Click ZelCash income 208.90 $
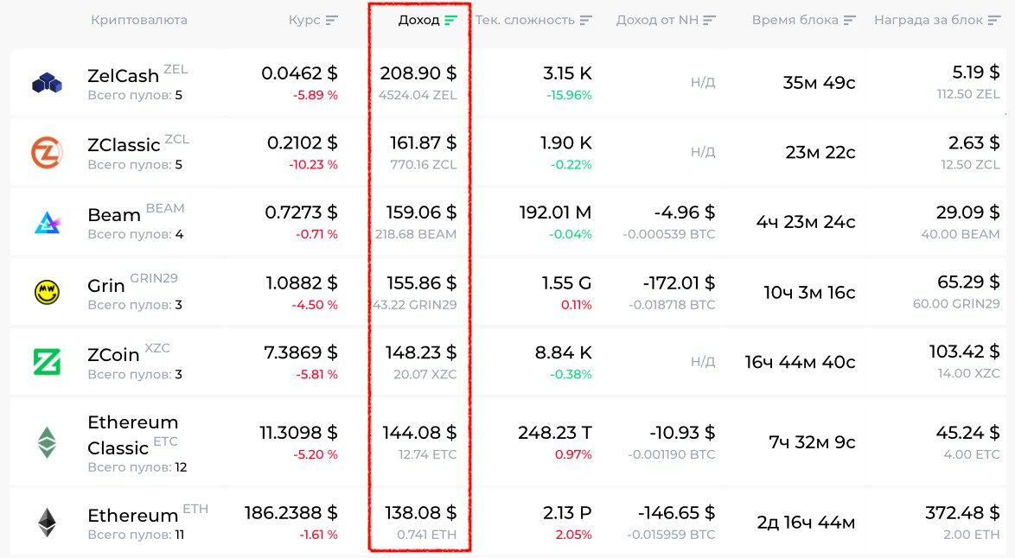 pos(418,73)
